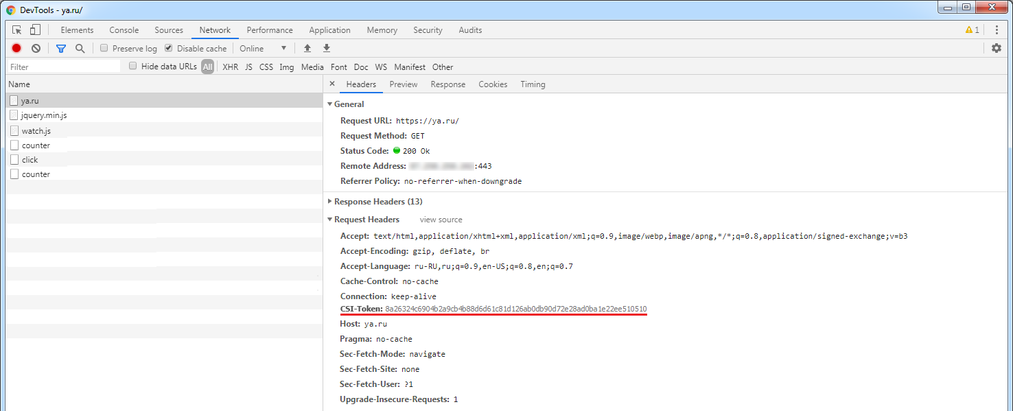Screen dimensions: 1013x411
Task: Open network settings gear icon
Action: tap(997, 48)
